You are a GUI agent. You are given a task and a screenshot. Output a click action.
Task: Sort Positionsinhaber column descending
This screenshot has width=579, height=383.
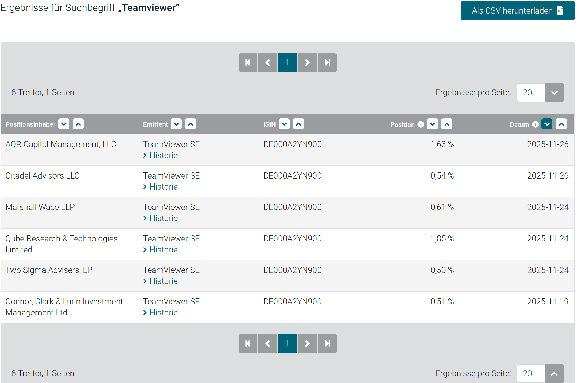[64, 124]
